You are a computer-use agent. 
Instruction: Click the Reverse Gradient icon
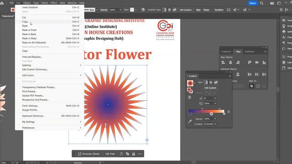click(x=190, y=97)
